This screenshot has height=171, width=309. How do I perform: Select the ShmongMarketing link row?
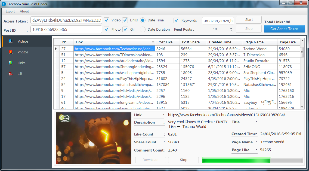[114, 67]
